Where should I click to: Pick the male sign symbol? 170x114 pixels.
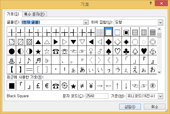pyautogui.click(x=100, y=51)
